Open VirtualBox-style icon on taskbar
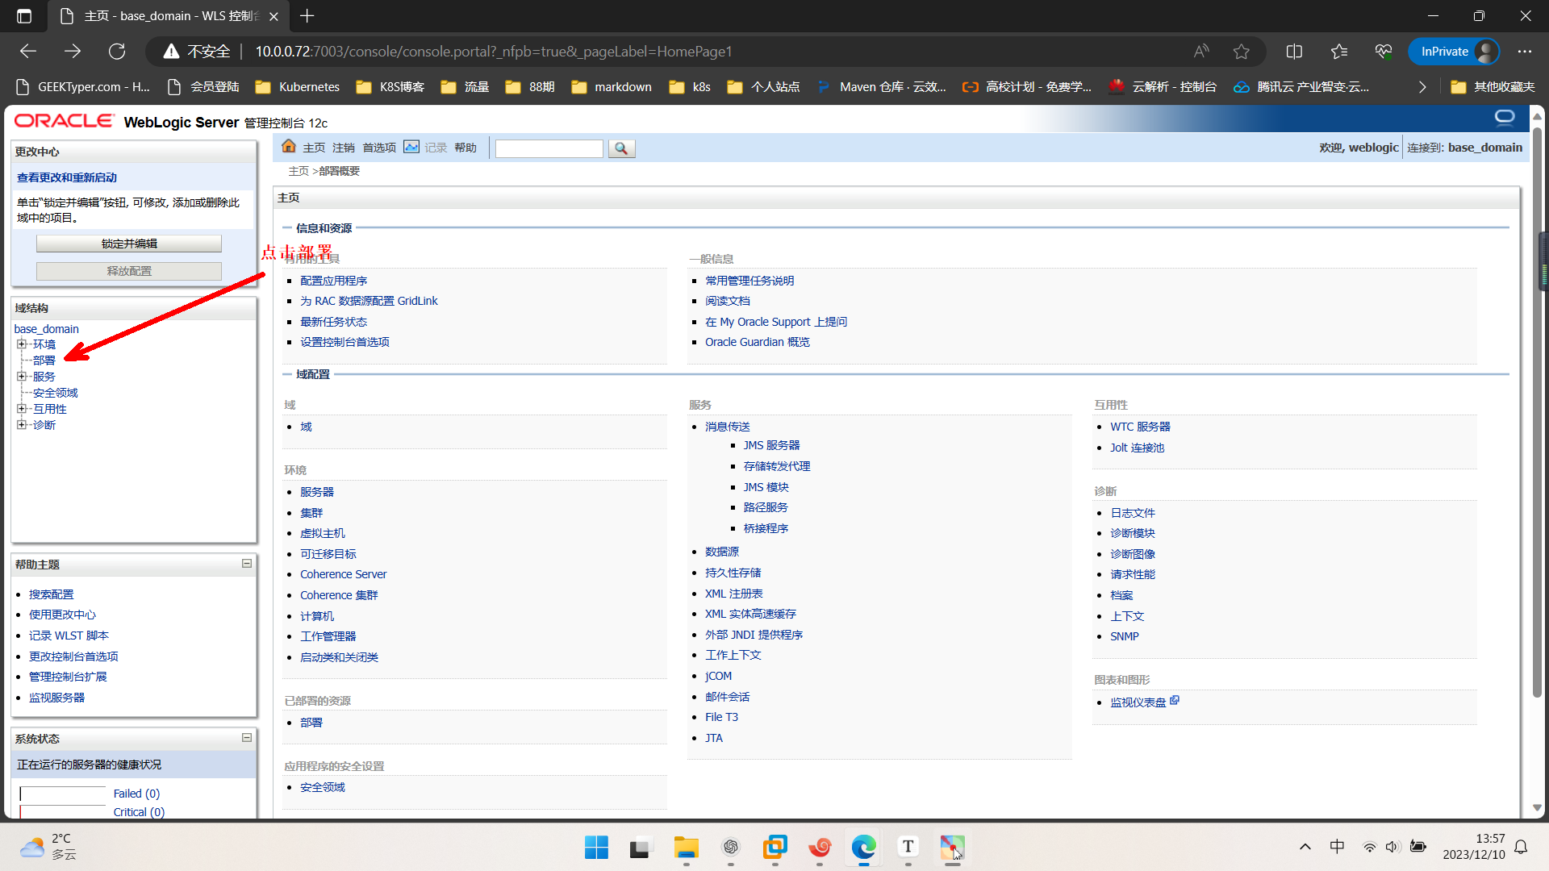Image resolution: width=1549 pixels, height=871 pixels. click(x=775, y=847)
